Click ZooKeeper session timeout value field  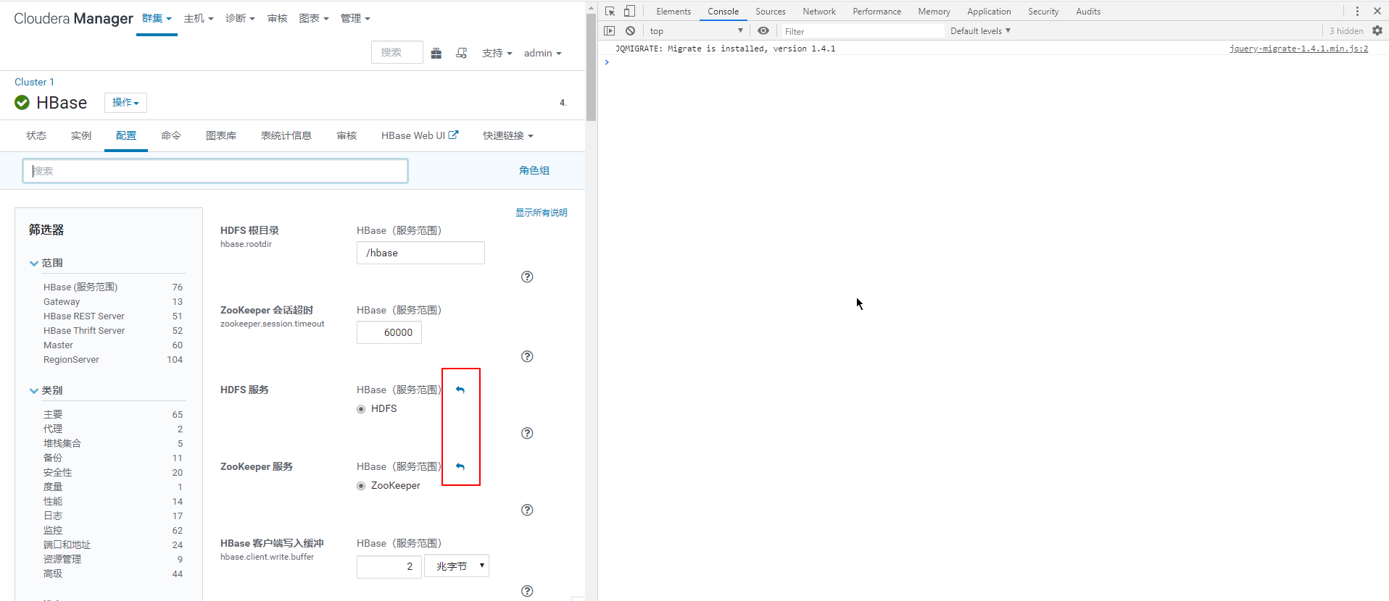389,332
